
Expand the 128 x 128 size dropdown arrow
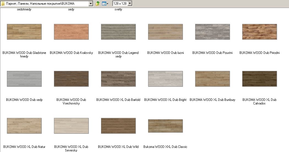(x=130, y=4)
